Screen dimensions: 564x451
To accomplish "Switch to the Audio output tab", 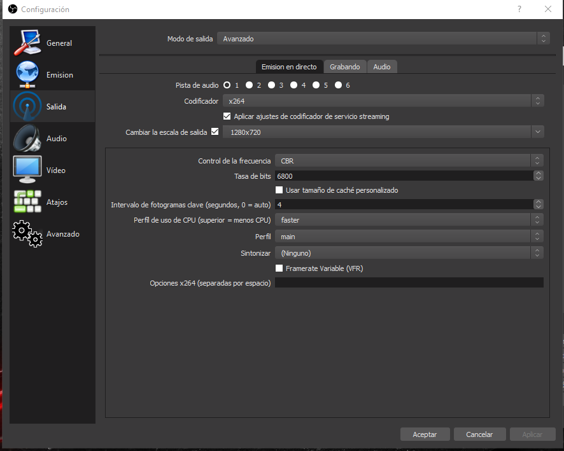I will [x=382, y=67].
